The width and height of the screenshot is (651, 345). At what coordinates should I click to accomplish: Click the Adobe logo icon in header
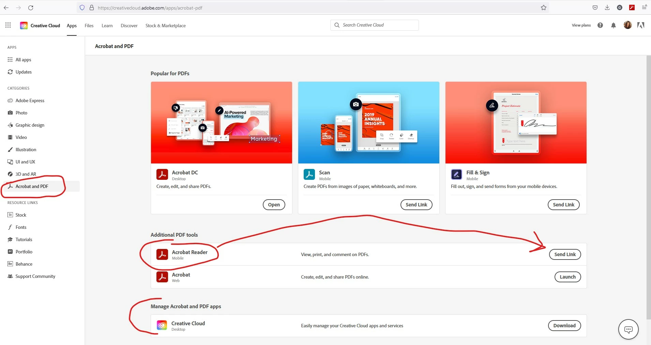pos(641,25)
